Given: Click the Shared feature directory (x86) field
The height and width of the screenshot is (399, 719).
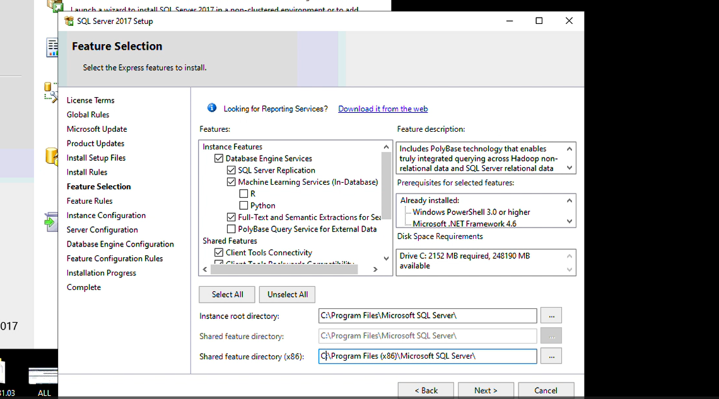Looking at the screenshot, I should pyautogui.click(x=428, y=356).
